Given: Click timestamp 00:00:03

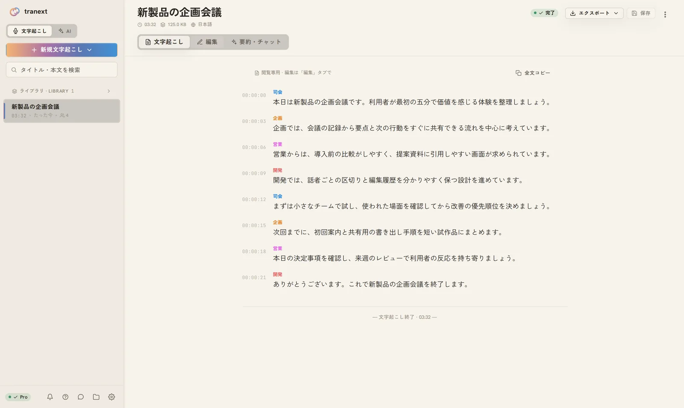Looking at the screenshot, I should coord(254,122).
